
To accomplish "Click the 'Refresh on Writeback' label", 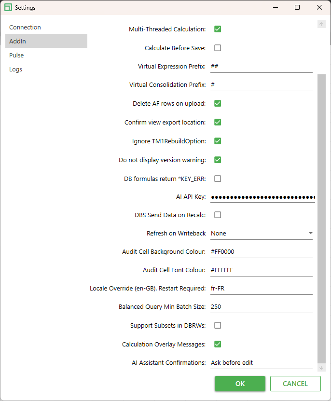I will [176, 233].
